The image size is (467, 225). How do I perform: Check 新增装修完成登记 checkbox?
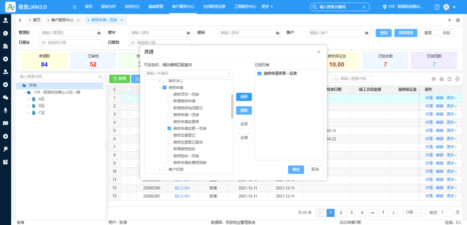[169, 108]
